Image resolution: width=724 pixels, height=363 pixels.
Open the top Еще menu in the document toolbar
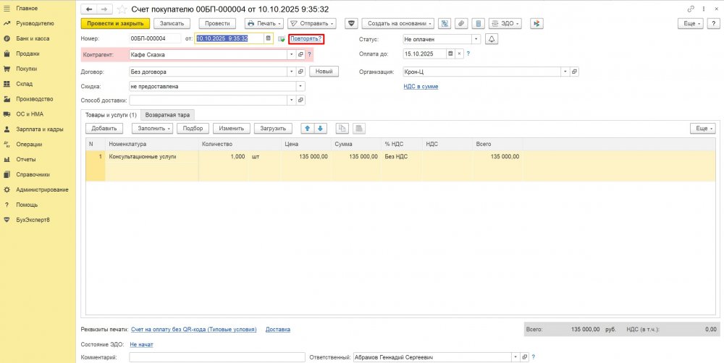690,23
